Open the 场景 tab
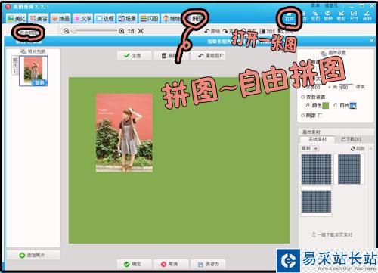The height and width of the screenshot is (273, 378). point(127,18)
